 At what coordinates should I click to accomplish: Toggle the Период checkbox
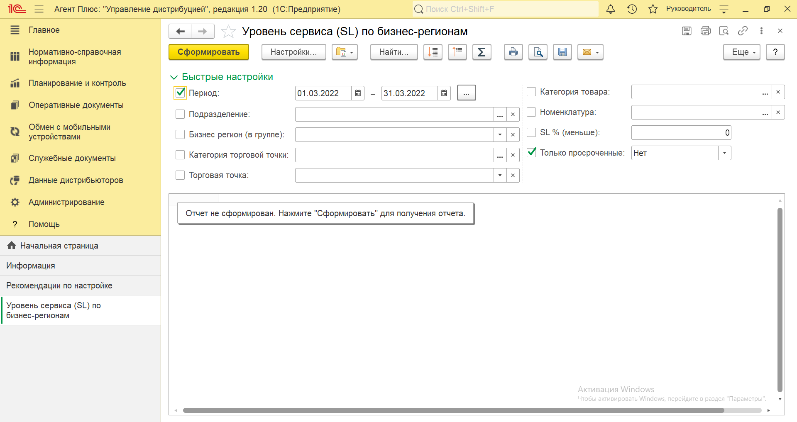pos(180,93)
